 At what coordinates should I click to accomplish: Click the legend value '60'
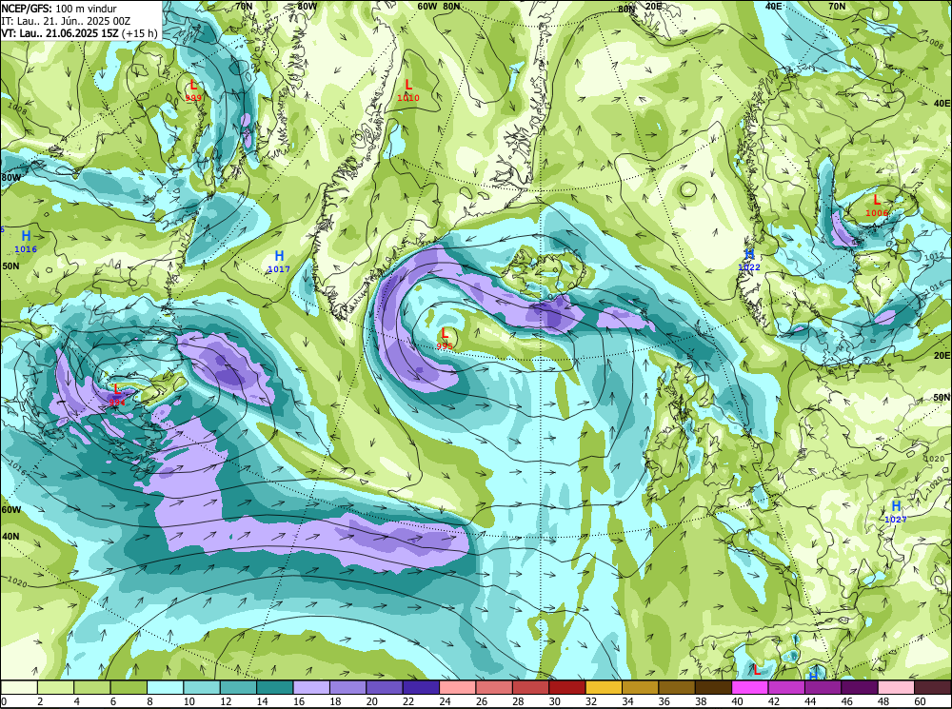921,701
